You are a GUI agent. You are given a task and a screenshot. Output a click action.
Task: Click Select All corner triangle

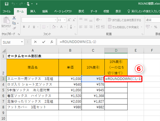(x=4, y=51)
